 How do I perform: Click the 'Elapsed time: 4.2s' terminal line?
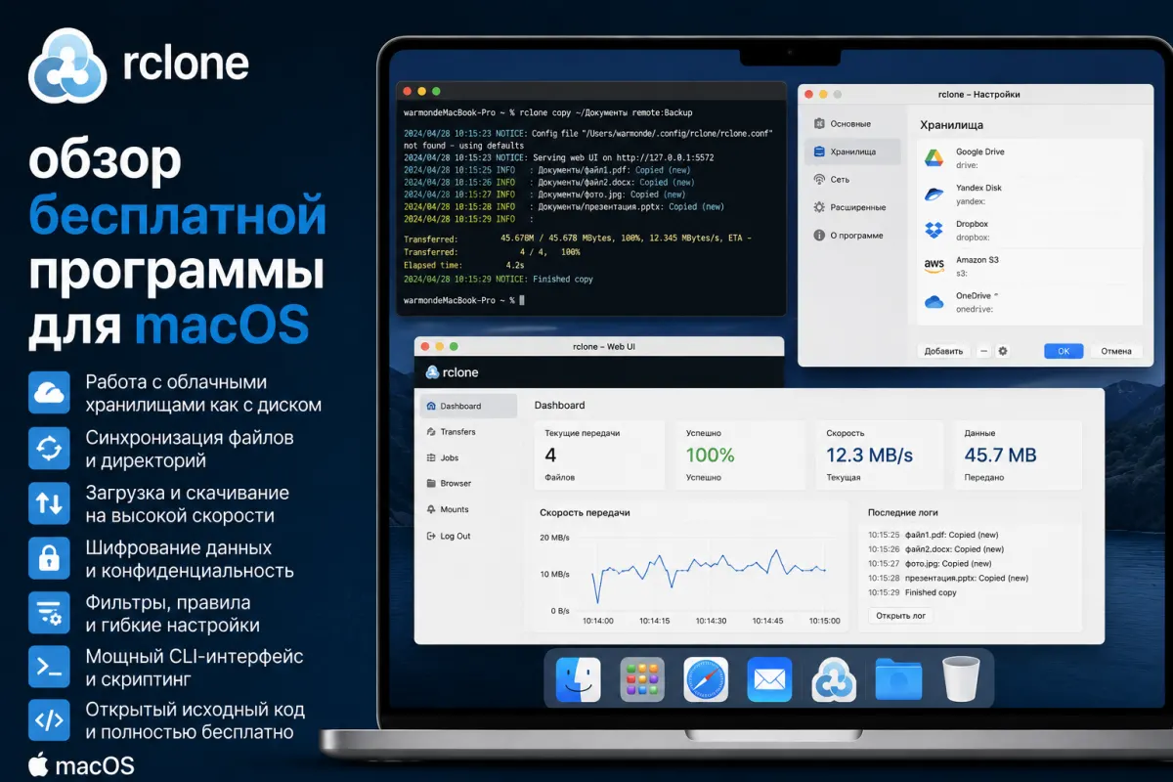point(464,265)
